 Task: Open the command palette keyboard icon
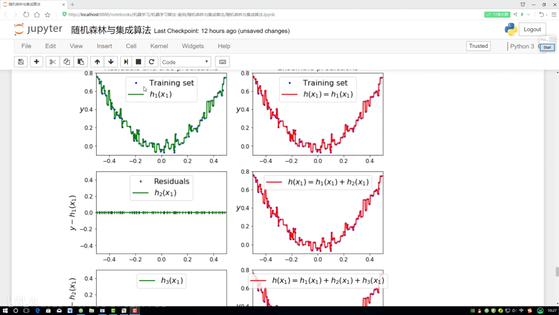(x=222, y=62)
